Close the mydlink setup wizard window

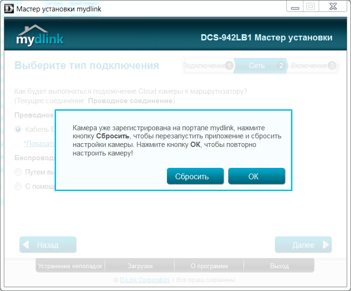(333, 7)
